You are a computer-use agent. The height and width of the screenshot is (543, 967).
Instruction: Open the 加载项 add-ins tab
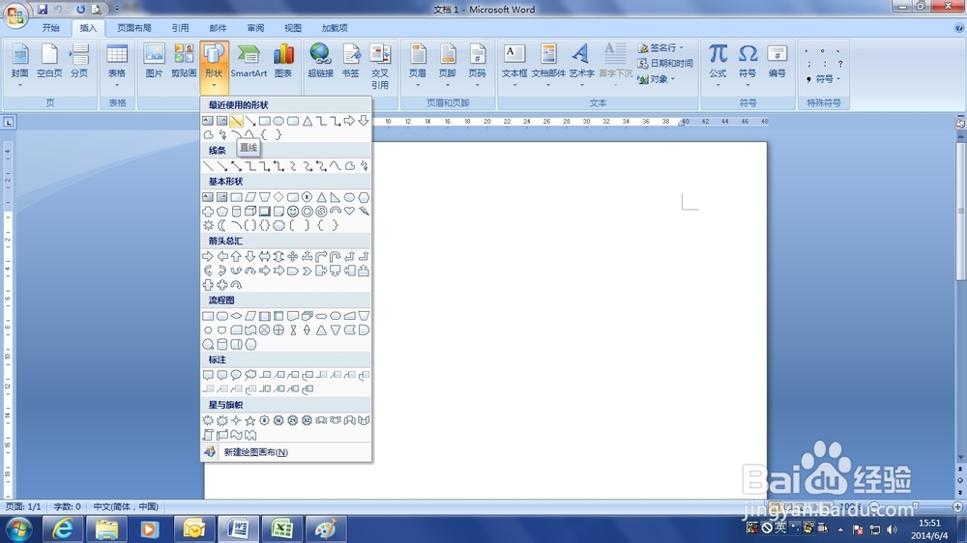tap(335, 28)
